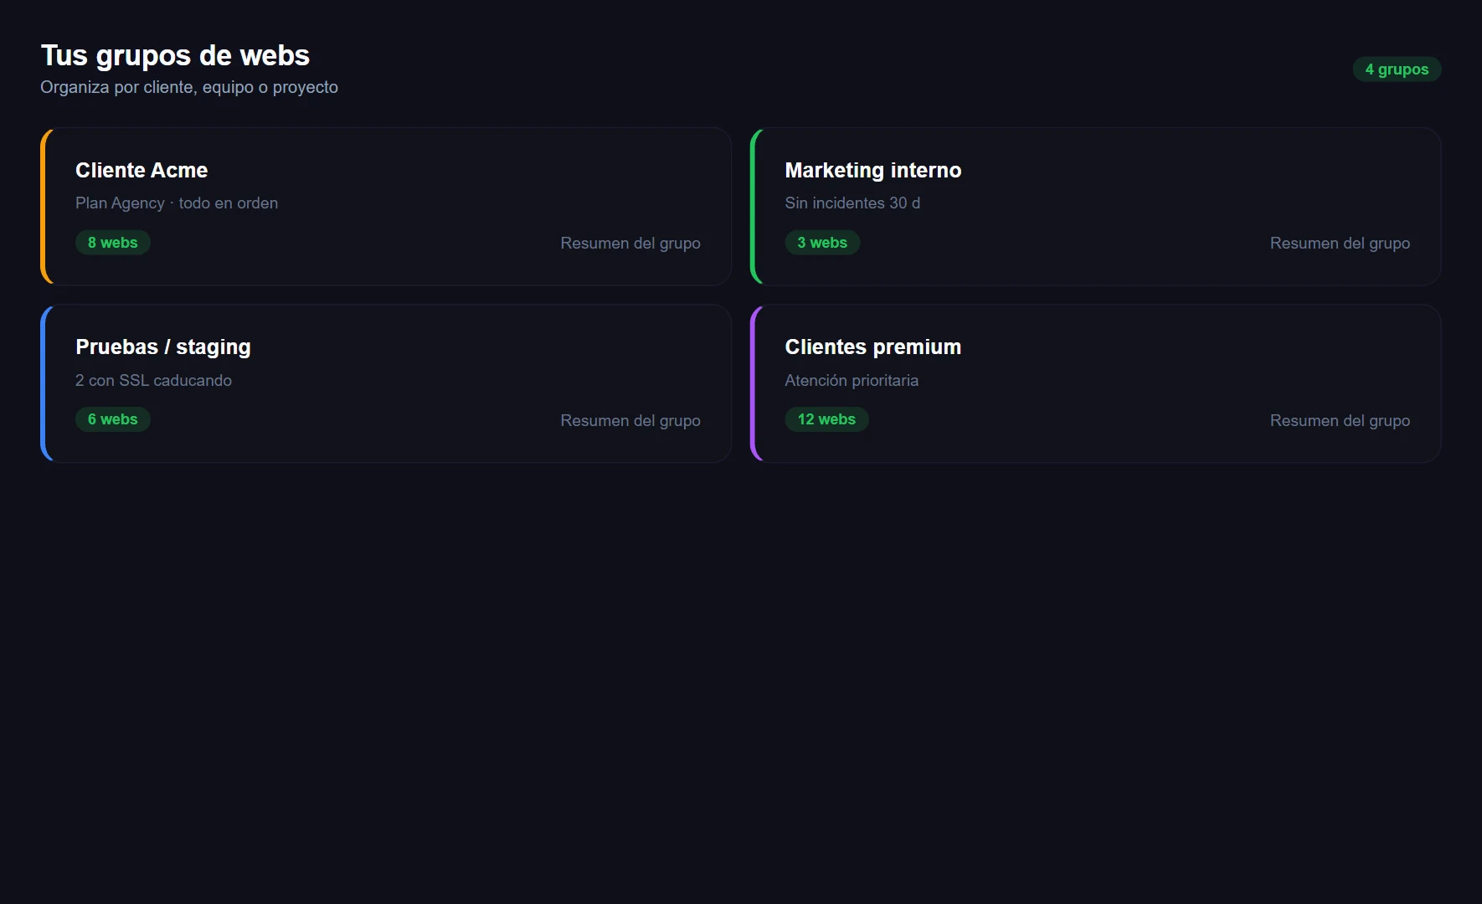
Task: Click the Marketing interno card title
Action: click(x=872, y=170)
